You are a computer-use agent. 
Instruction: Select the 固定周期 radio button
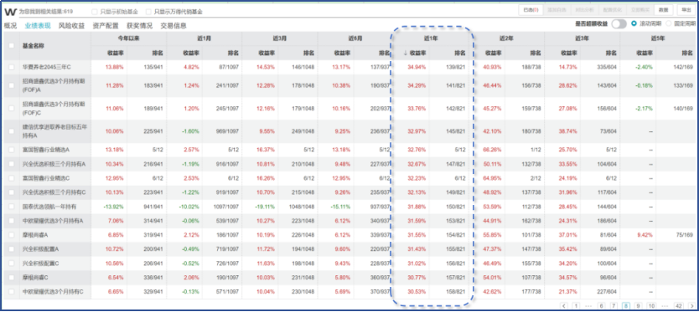pyautogui.click(x=669, y=24)
